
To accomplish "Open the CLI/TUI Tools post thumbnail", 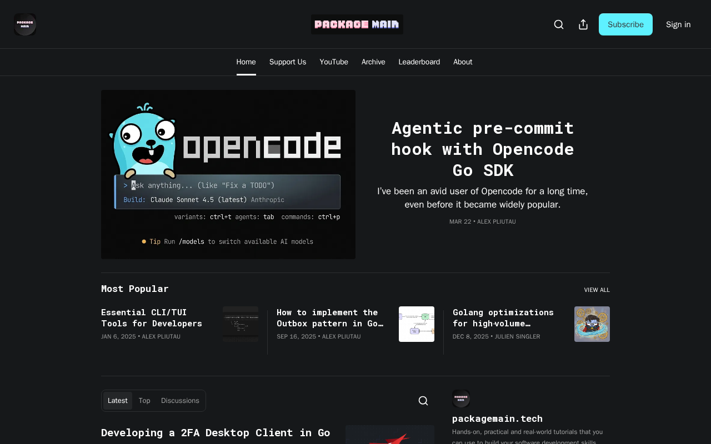I will (x=241, y=324).
